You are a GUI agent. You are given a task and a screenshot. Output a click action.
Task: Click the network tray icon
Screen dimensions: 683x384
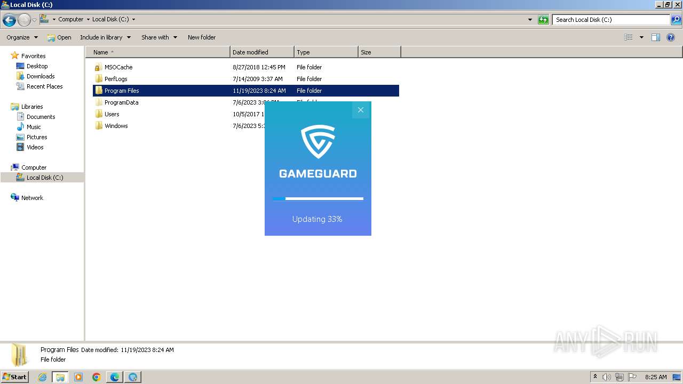tap(620, 377)
